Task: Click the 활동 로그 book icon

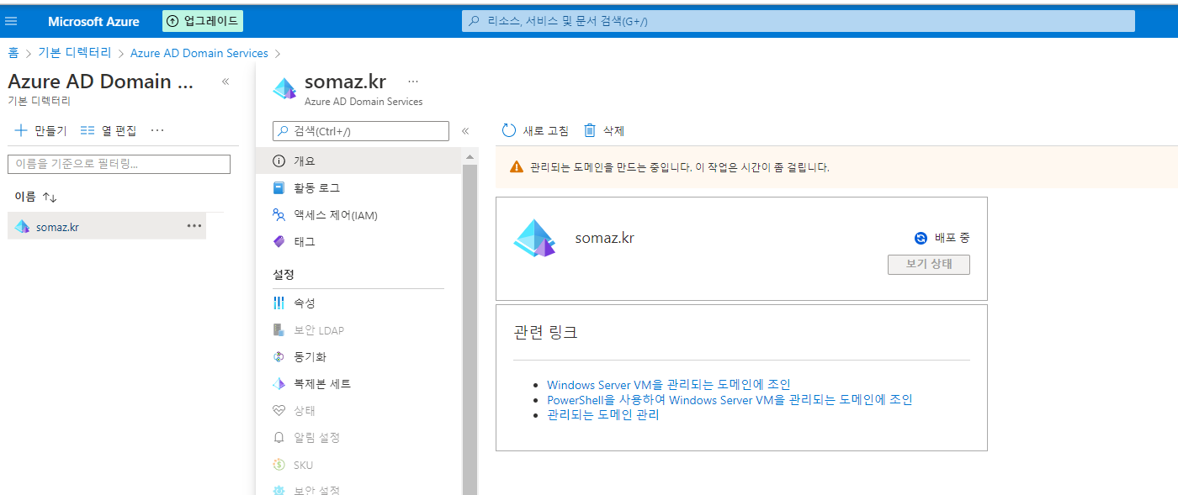Action: (x=279, y=187)
